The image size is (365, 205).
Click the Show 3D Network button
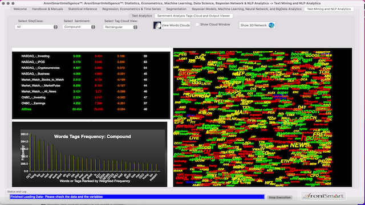click(x=257, y=25)
